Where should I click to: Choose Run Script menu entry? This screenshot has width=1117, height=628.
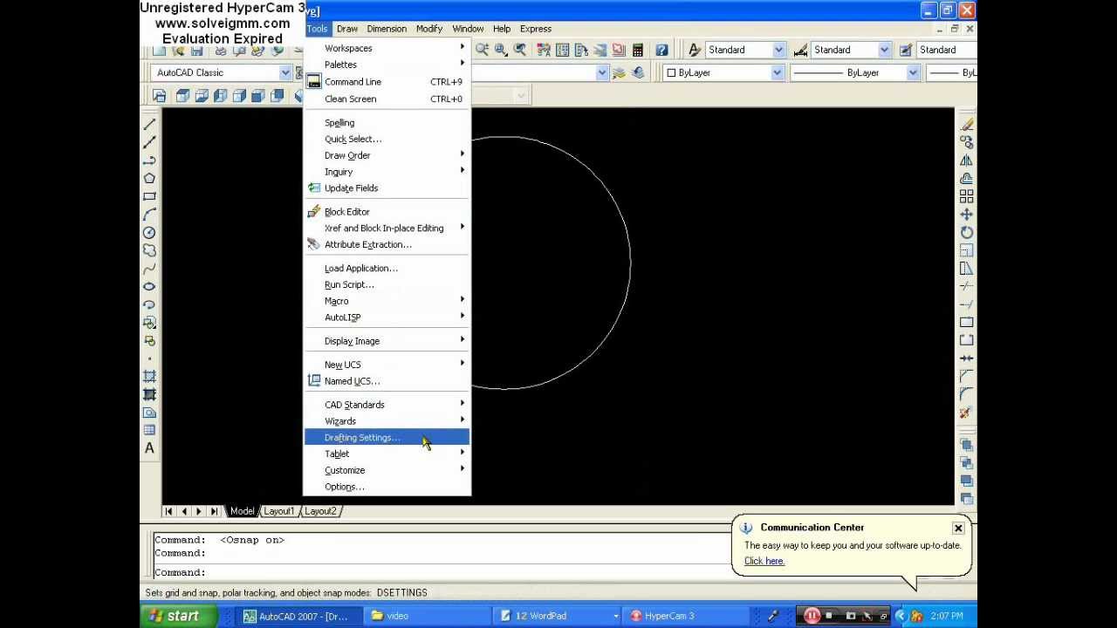[387, 284]
